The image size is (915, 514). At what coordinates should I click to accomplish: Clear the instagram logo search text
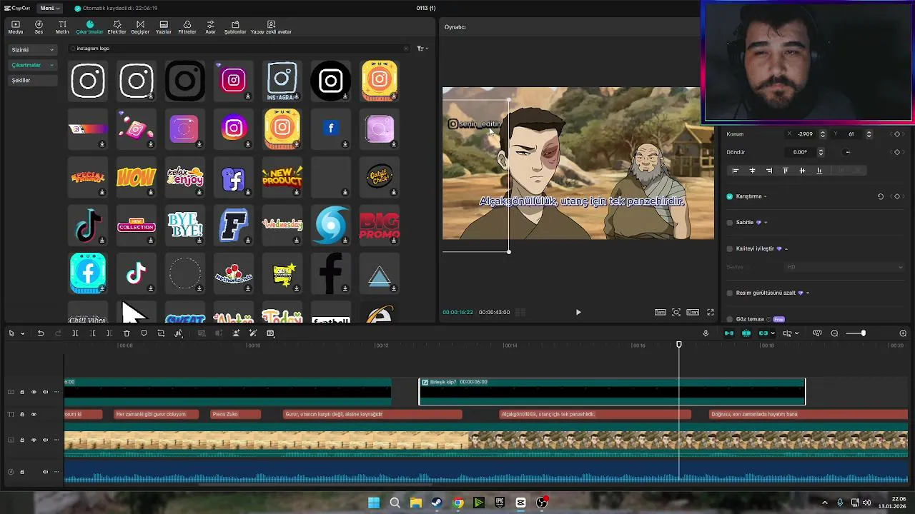pyautogui.click(x=406, y=49)
